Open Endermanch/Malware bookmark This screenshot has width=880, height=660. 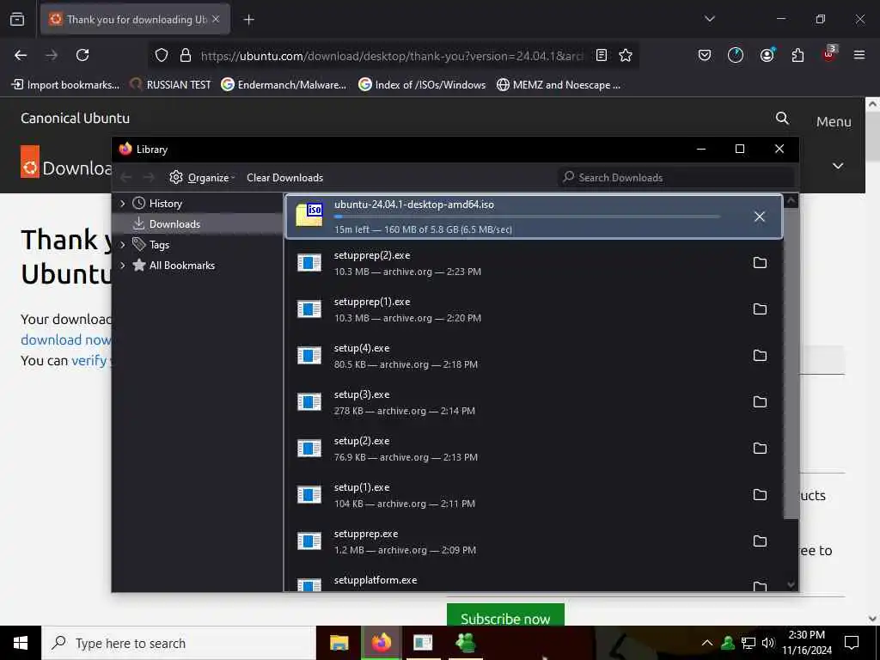pyautogui.click(x=284, y=85)
